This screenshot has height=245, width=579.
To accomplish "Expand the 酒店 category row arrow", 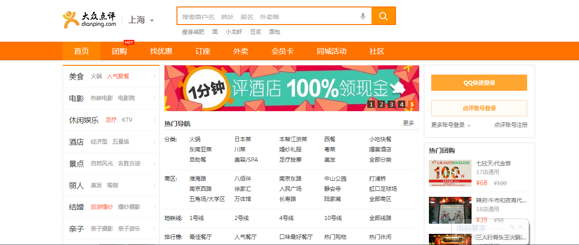I will 154,142.
